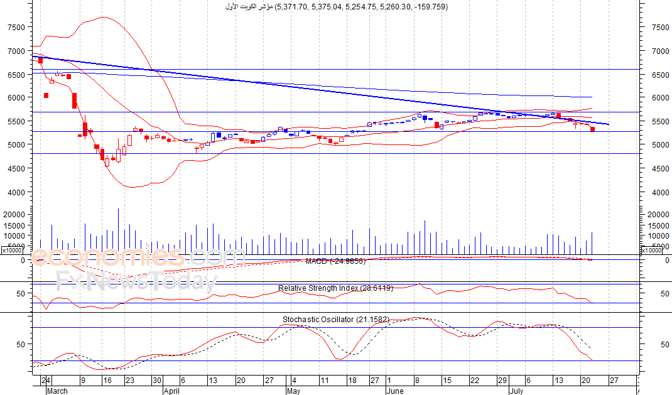This screenshot has width=672, height=395.
Task: Click the June label on time axis
Action: [x=394, y=391]
